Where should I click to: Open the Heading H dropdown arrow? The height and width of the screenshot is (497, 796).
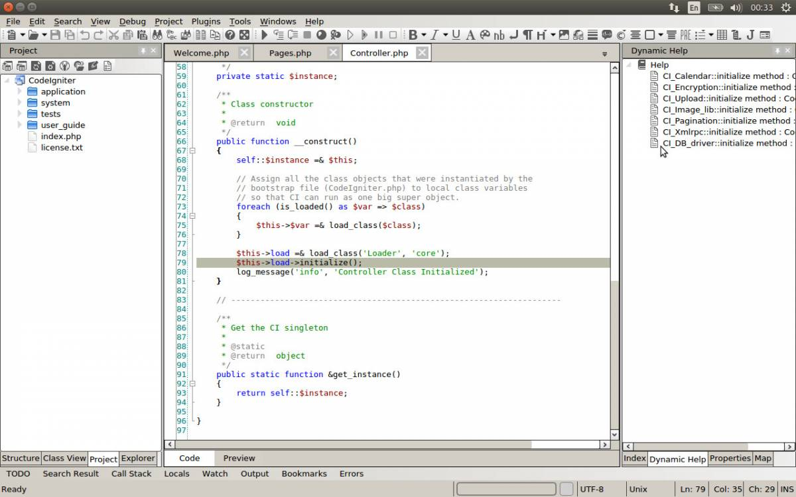point(553,35)
